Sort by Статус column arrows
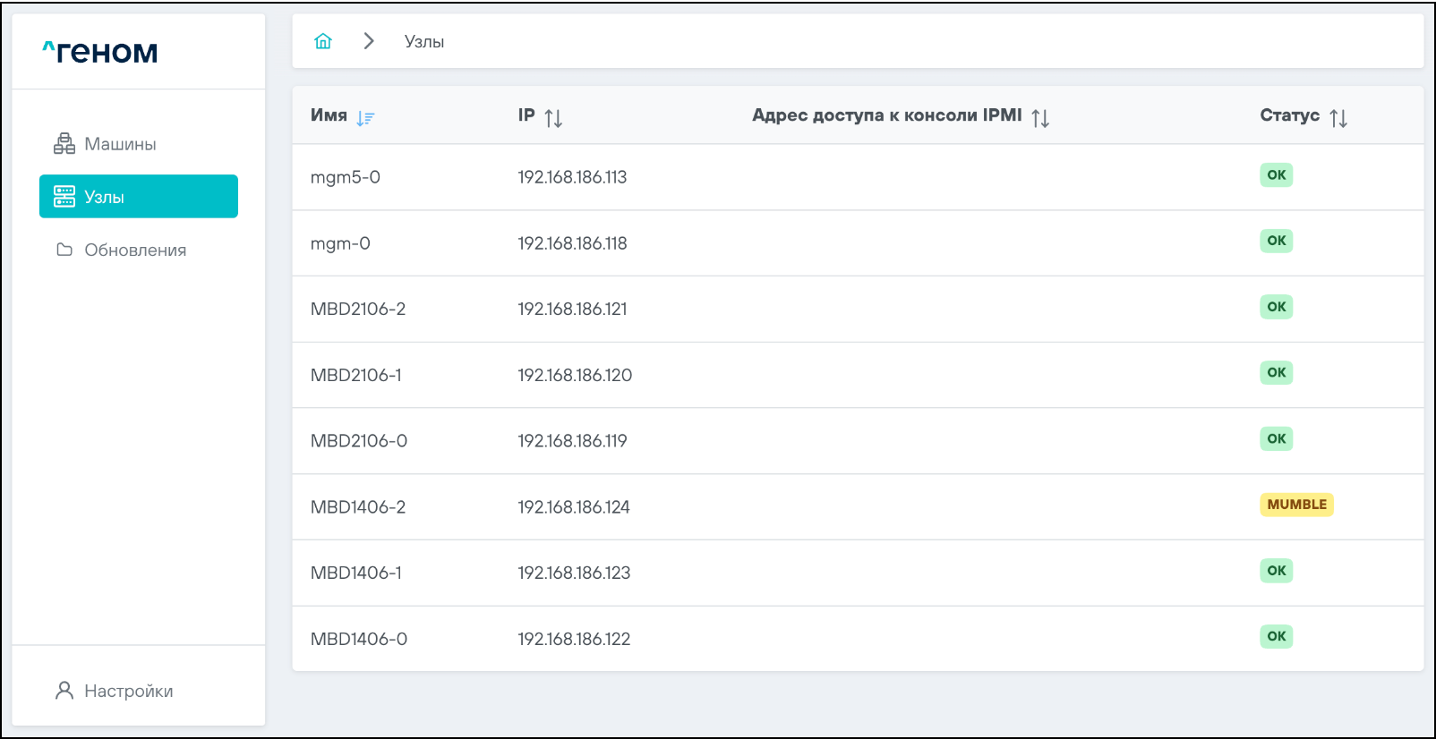 tap(1338, 118)
